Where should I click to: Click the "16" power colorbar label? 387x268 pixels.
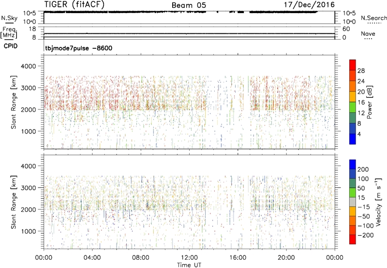pyautogui.click(x=361, y=103)
